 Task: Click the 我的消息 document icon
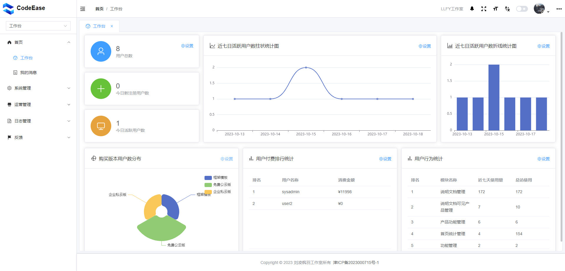tap(15, 73)
